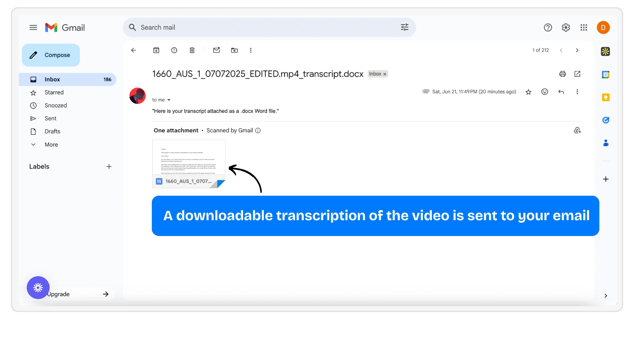The width and height of the screenshot is (634, 356).
Task: Archive this email with the archive icon
Action: pos(156,50)
